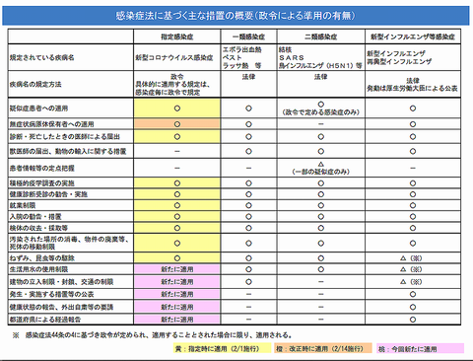
Task: Select the pink legend swatch 今回新たに適用
Action: coord(421,348)
